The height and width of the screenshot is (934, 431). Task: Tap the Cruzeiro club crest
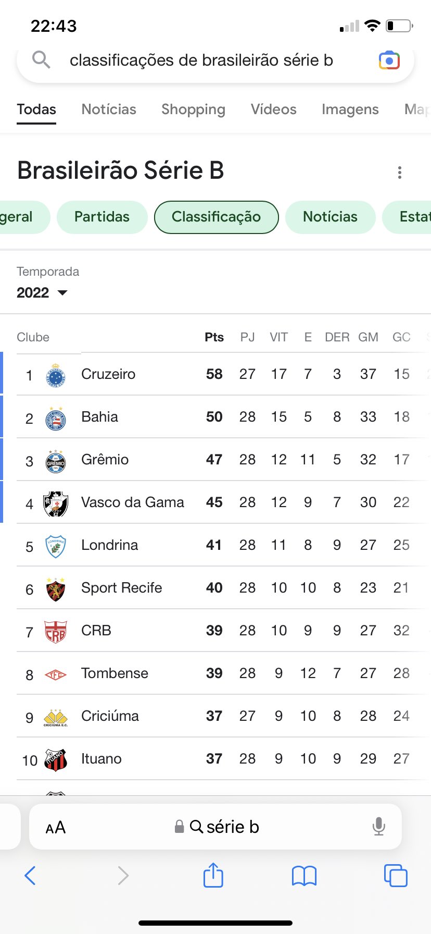click(x=56, y=375)
